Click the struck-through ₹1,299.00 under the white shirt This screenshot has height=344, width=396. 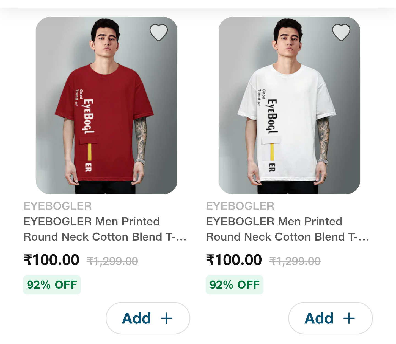tap(295, 261)
